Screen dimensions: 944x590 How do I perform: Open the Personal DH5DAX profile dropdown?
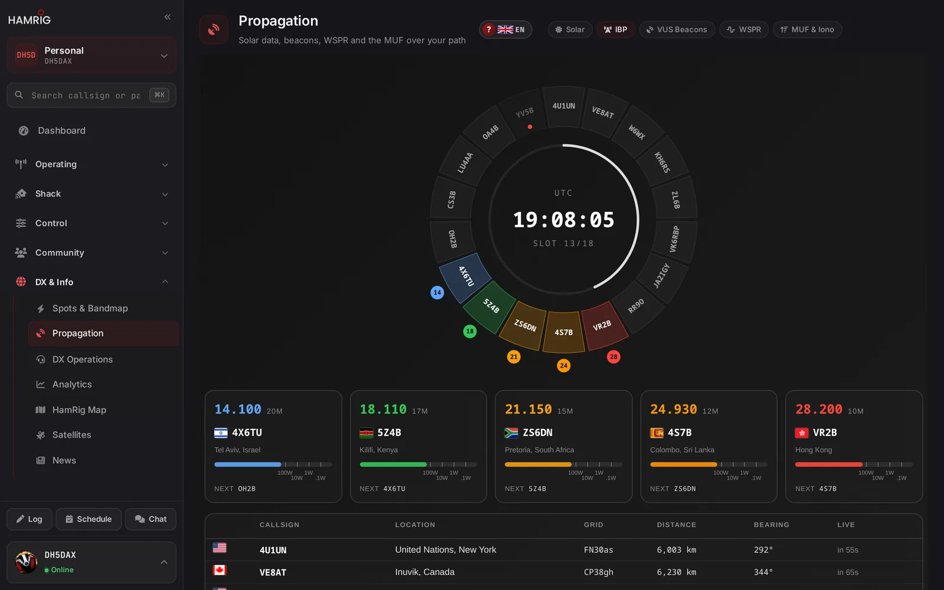click(x=91, y=55)
